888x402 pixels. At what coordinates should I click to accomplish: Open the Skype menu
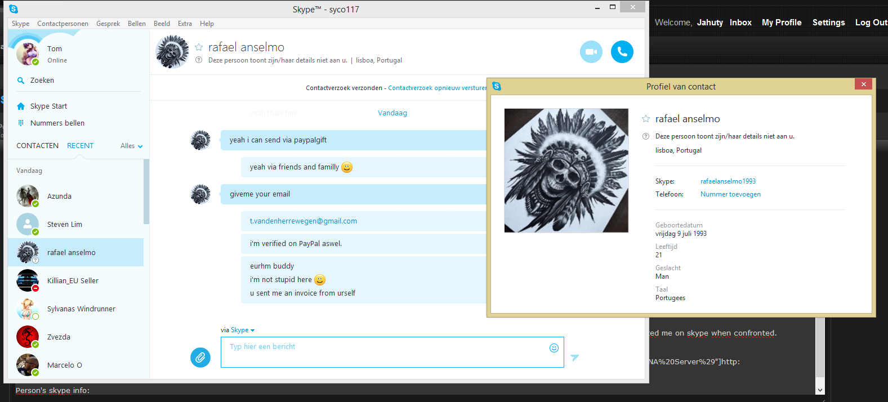click(x=20, y=24)
